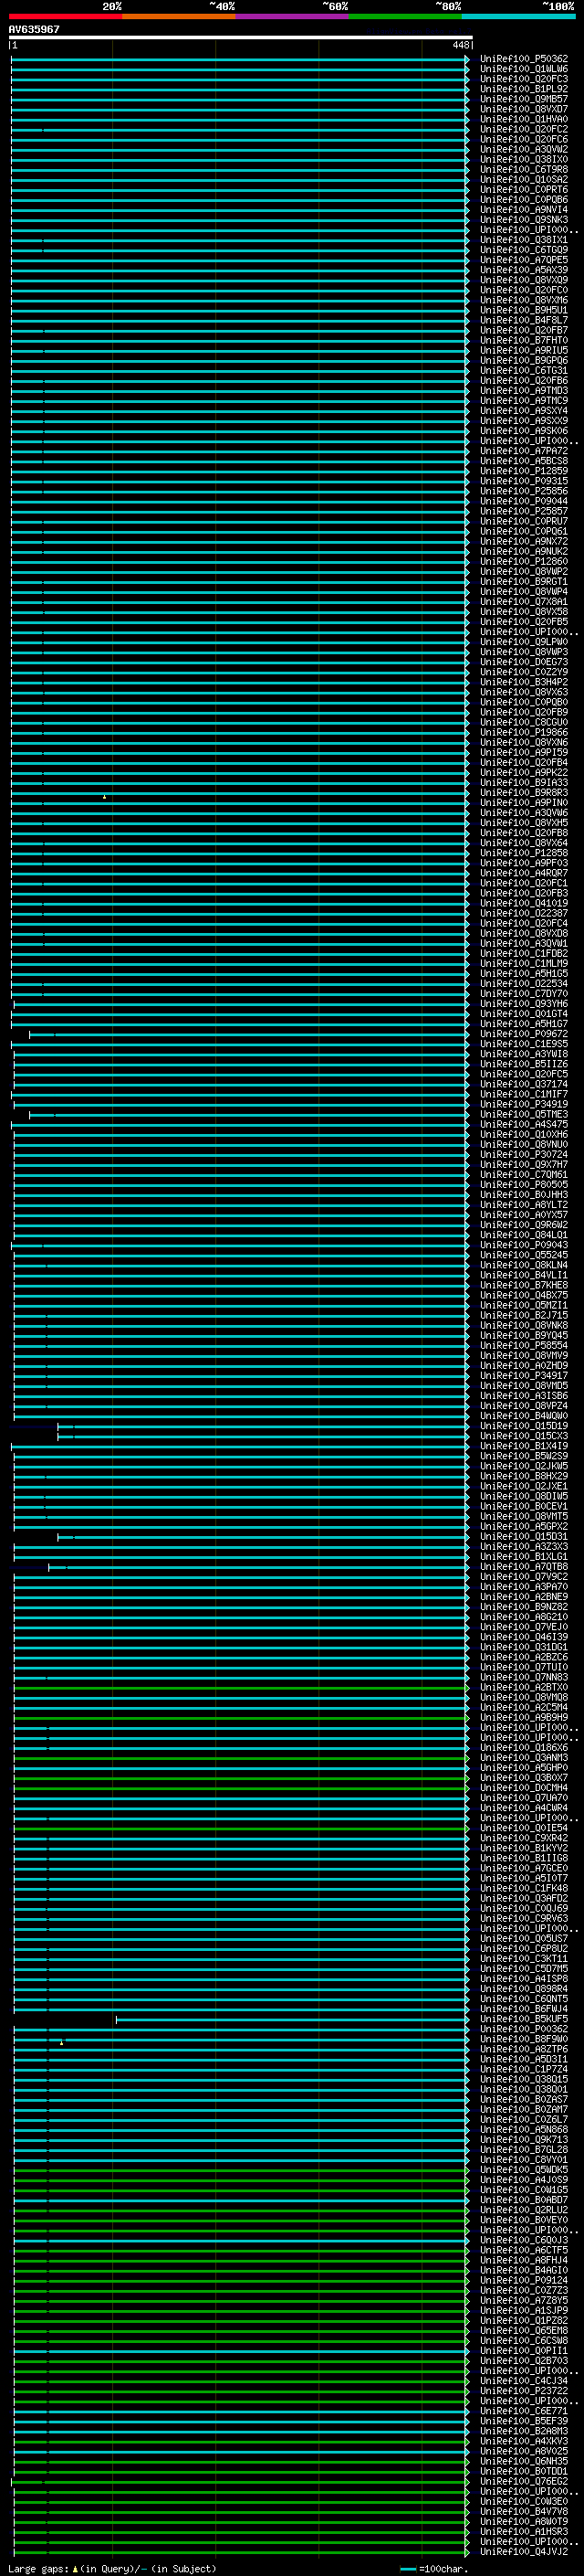Click the last hit UniRef100_Q4JVJ2

pos(524,2551)
